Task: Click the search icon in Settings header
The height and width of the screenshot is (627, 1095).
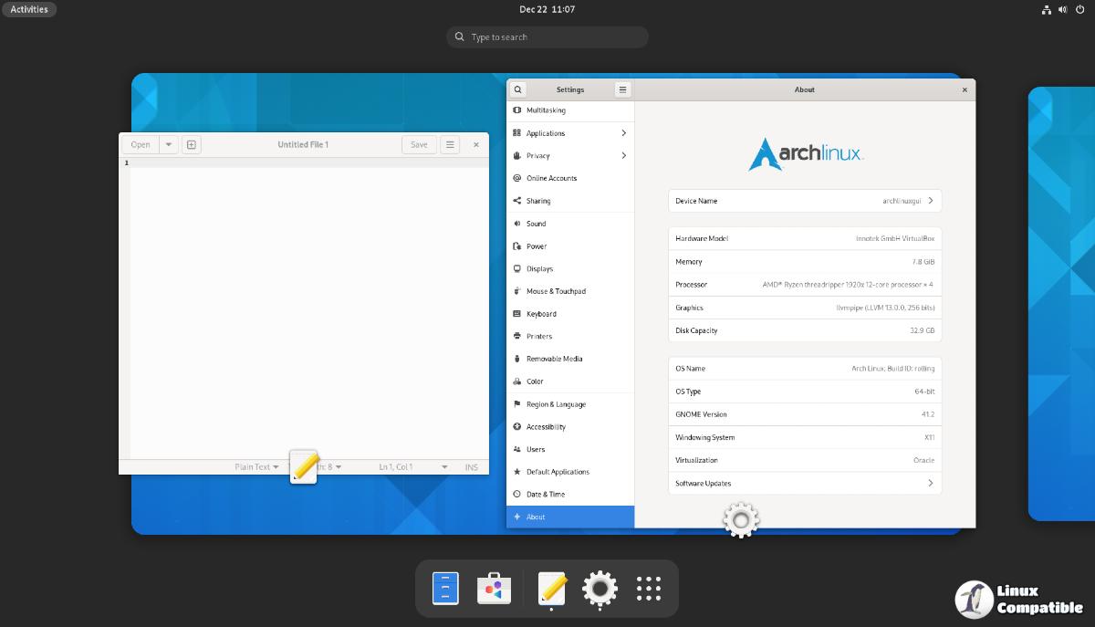Action: pyautogui.click(x=517, y=89)
